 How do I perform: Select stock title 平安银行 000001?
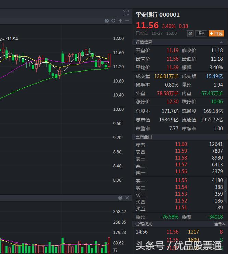(158, 15)
